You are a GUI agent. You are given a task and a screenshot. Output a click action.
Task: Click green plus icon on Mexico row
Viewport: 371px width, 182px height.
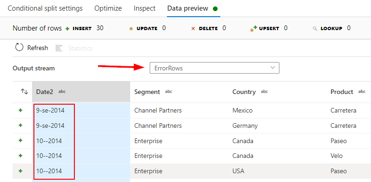coord(20,110)
